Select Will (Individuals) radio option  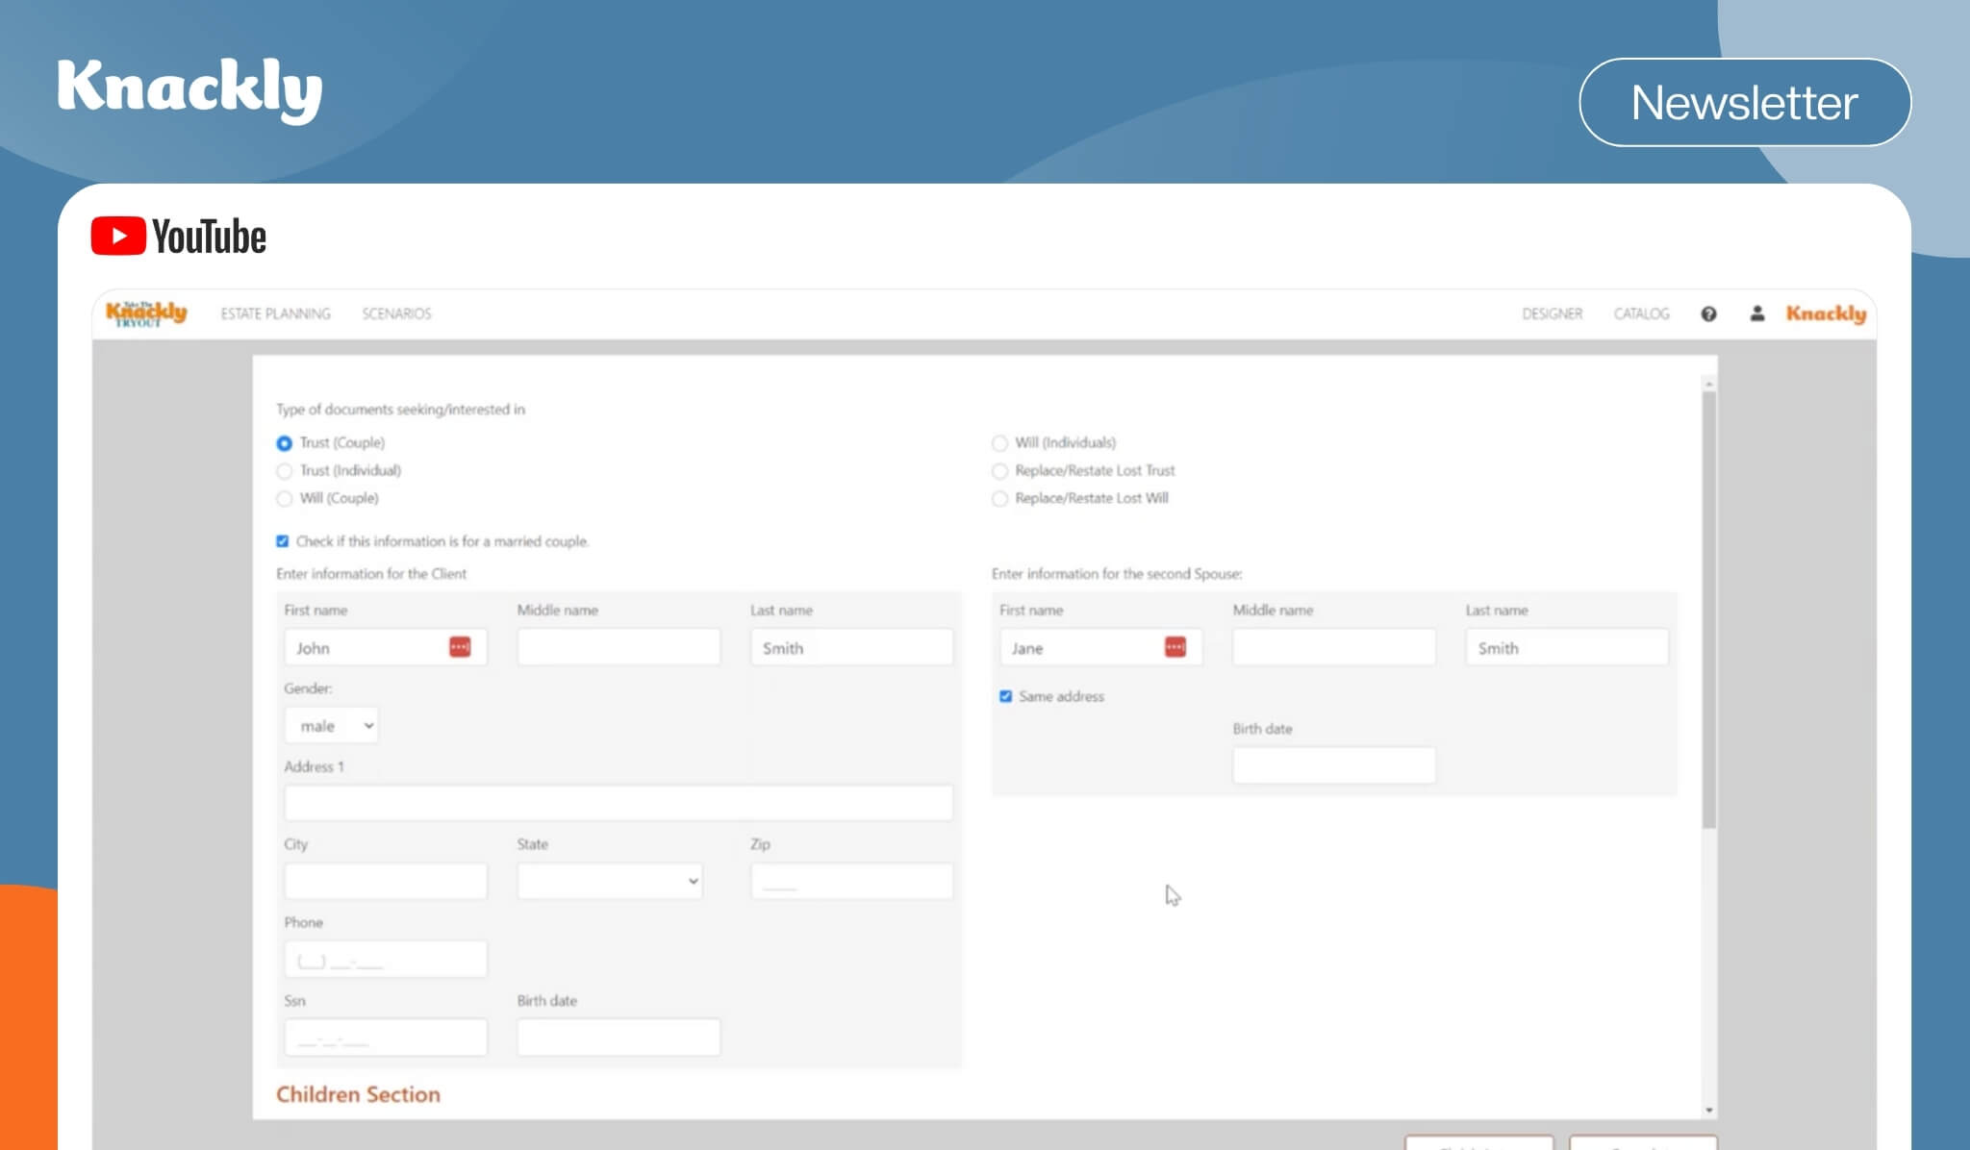click(999, 443)
